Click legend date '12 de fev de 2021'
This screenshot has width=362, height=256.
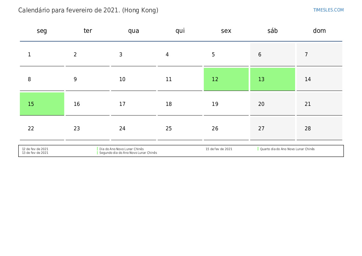coord(35,149)
